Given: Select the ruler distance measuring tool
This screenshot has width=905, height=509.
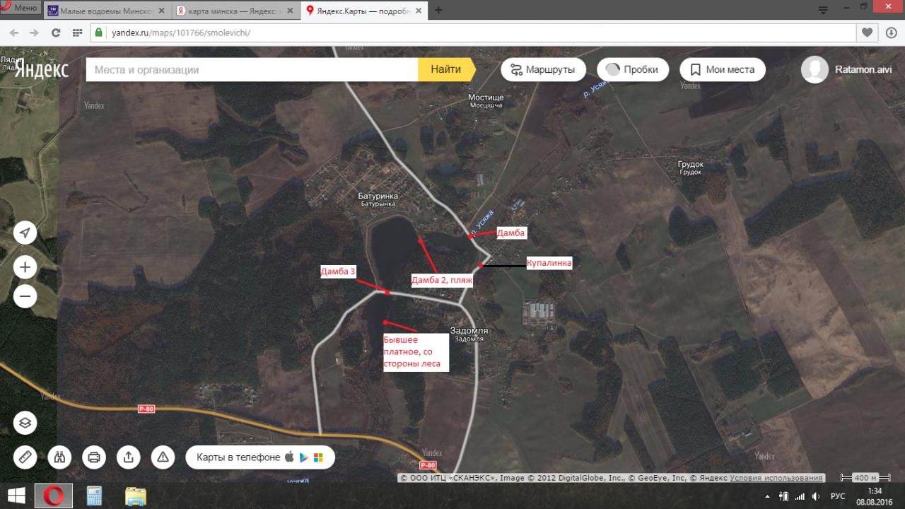Looking at the screenshot, I should click(25, 457).
